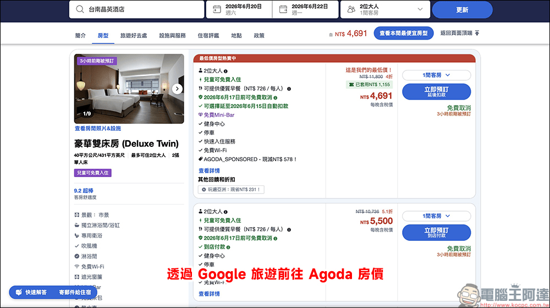Click the 快速解答 chat button

tap(31, 292)
